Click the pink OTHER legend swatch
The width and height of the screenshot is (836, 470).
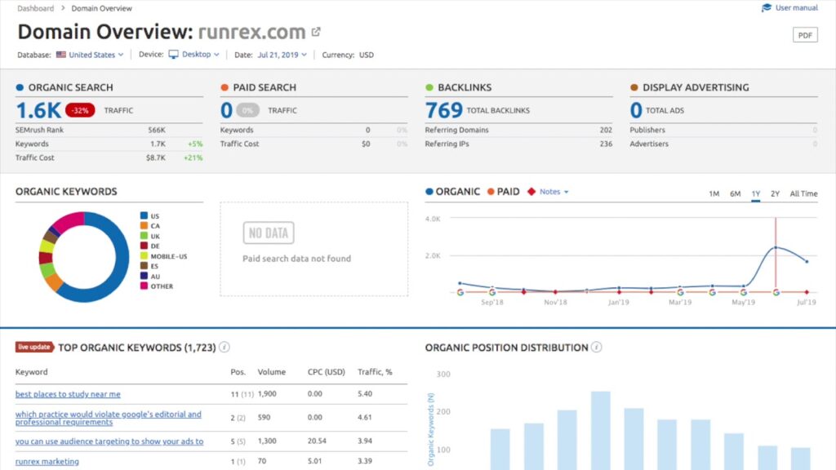(x=144, y=286)
